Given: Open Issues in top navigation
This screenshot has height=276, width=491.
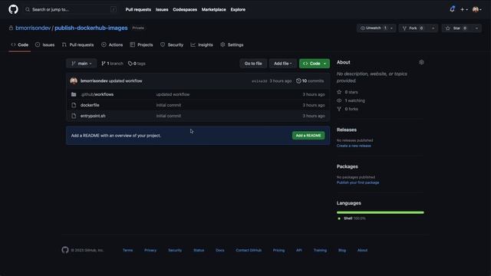Looking at the screenshot, I should 162,10.
